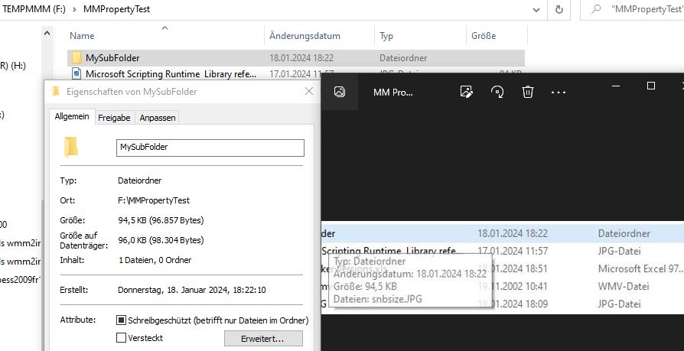Screen dimensions: 684x351
Task: Open the Erweitert... attributes button
Action: [x=263, y=339]
